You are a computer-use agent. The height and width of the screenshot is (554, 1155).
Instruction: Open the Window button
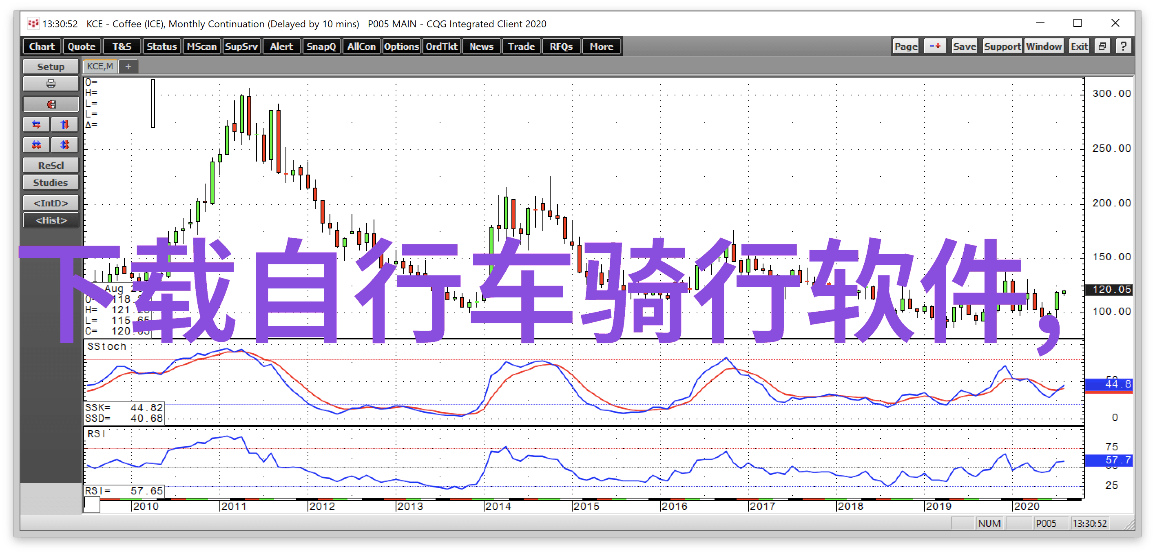1044,46
